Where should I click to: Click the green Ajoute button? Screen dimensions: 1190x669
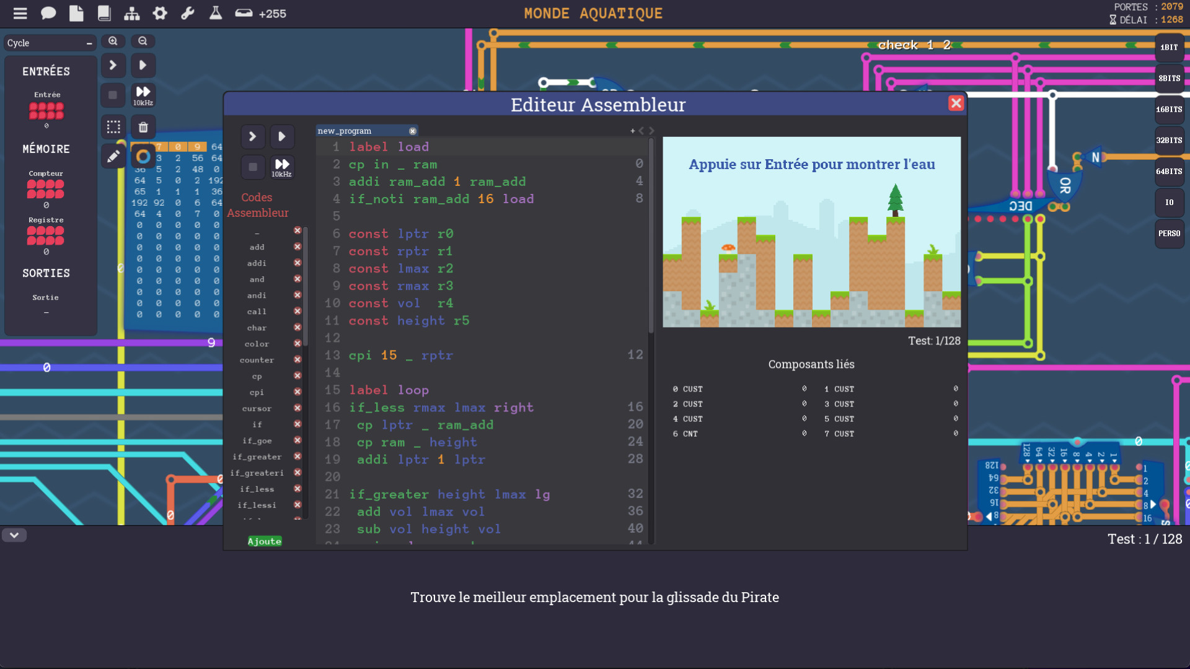coord(265,541)
